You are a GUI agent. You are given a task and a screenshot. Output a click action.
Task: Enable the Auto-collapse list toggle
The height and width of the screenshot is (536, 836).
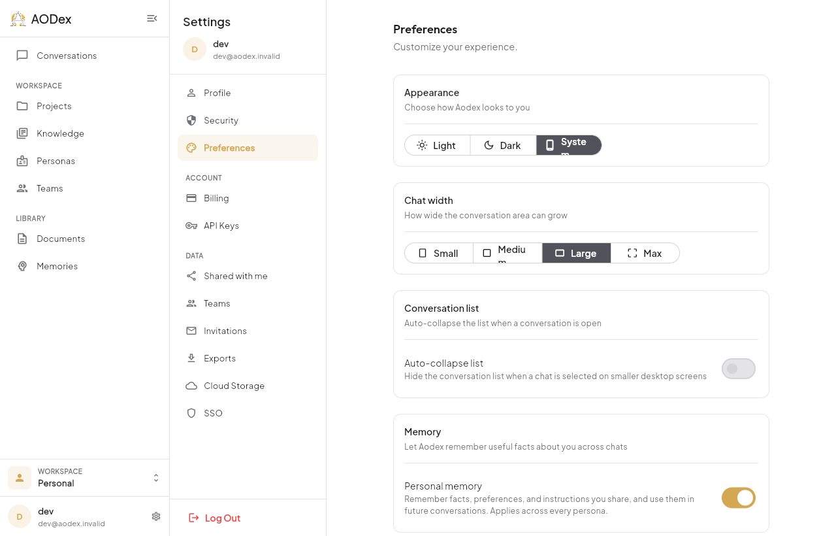(739, 369)
